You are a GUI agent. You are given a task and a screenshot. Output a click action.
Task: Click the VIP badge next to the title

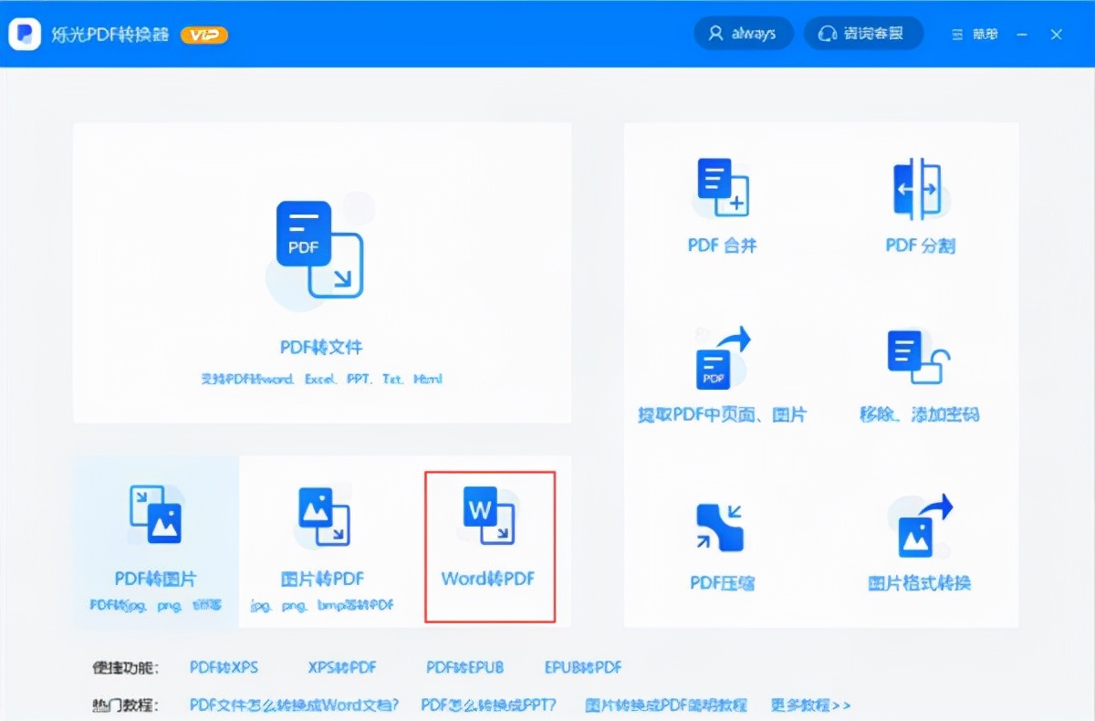[x=204, y=35]
